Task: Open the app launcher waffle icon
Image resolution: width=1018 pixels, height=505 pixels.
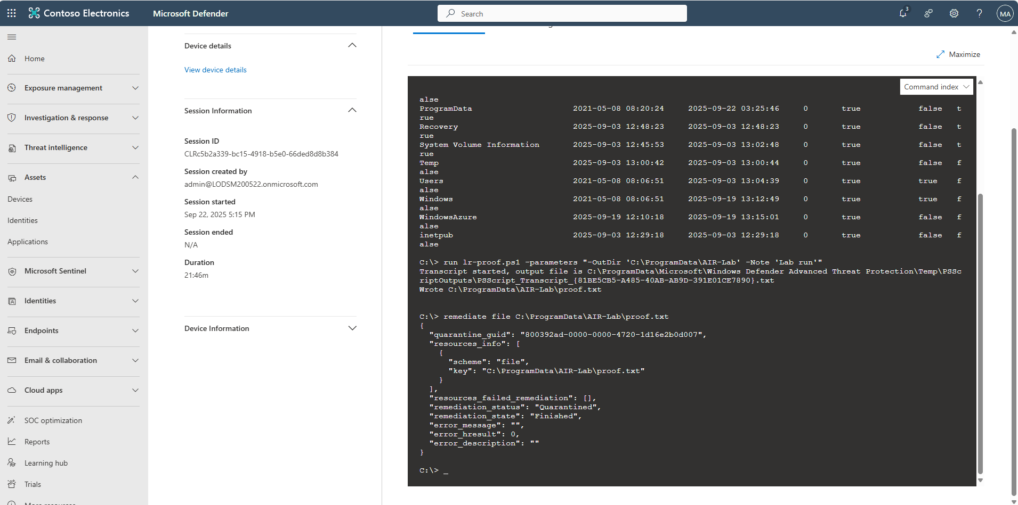Action: [12, 13]
